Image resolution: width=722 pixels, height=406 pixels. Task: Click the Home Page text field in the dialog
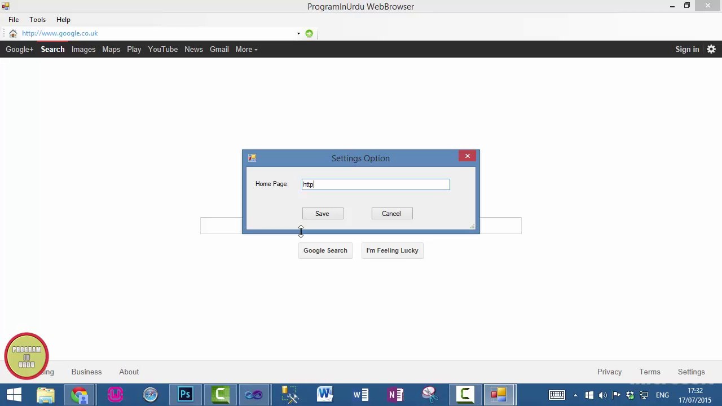pos(376,184)
